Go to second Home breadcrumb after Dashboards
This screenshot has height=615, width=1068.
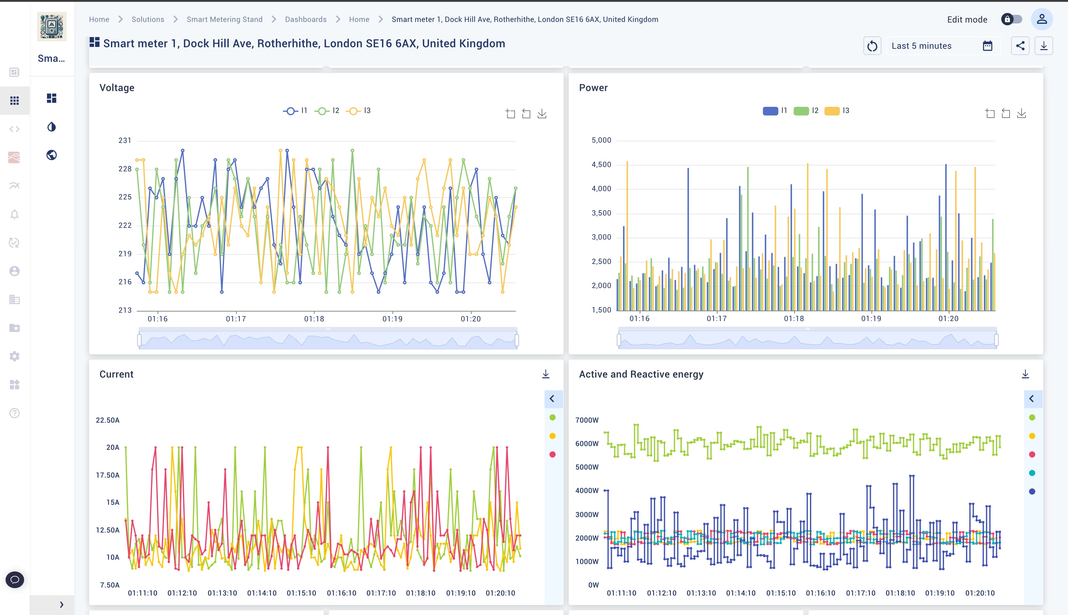tap(359, 19)
